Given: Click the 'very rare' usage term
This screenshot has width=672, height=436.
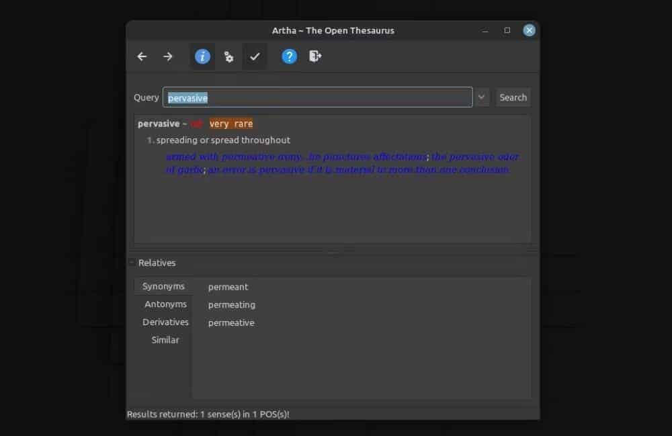Looking at the screenshot, I should pos(231,124).
